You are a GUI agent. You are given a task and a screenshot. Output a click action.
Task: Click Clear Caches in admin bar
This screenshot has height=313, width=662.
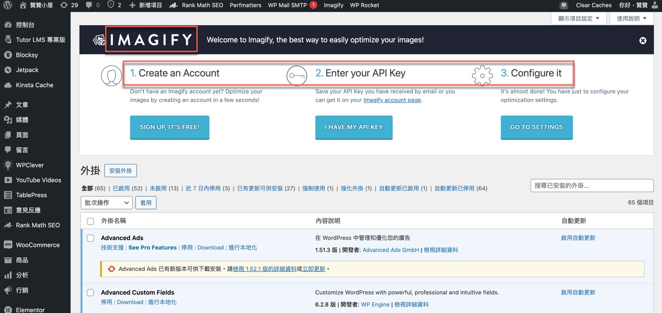point(594,5)
